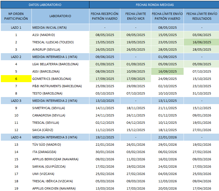Image resolution: width=219 pixels, height=191 pixels.
Task: Click the 17/02/2026 reception date for SARIKAL
Action: point(105,167)
